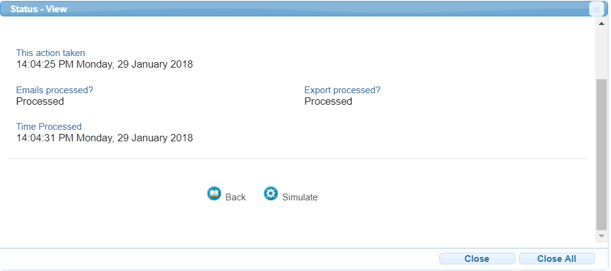Close the Status - View dialog via Close button
Image resolution: width=611 pixels, height=271 pixels.
[477, 259]
